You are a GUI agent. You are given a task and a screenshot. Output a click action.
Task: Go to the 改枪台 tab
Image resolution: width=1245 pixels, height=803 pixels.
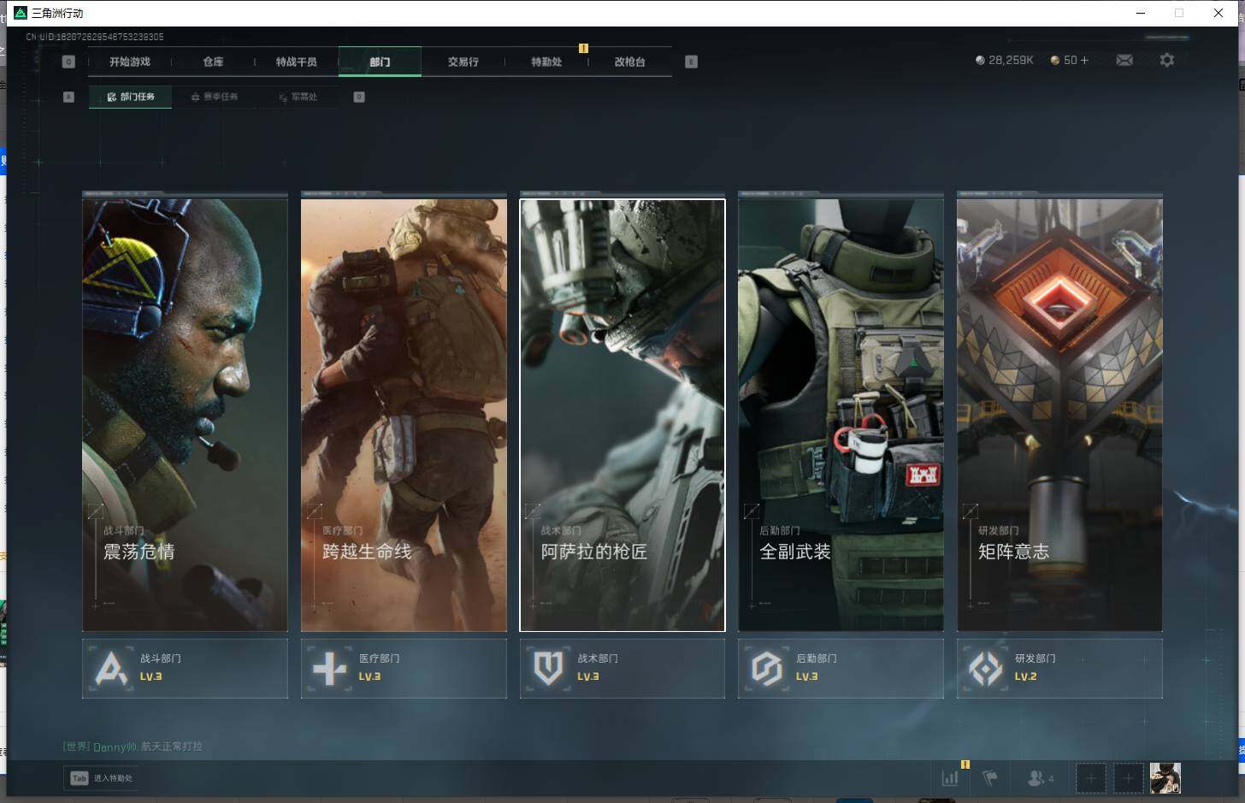click(x=629, y=62)
